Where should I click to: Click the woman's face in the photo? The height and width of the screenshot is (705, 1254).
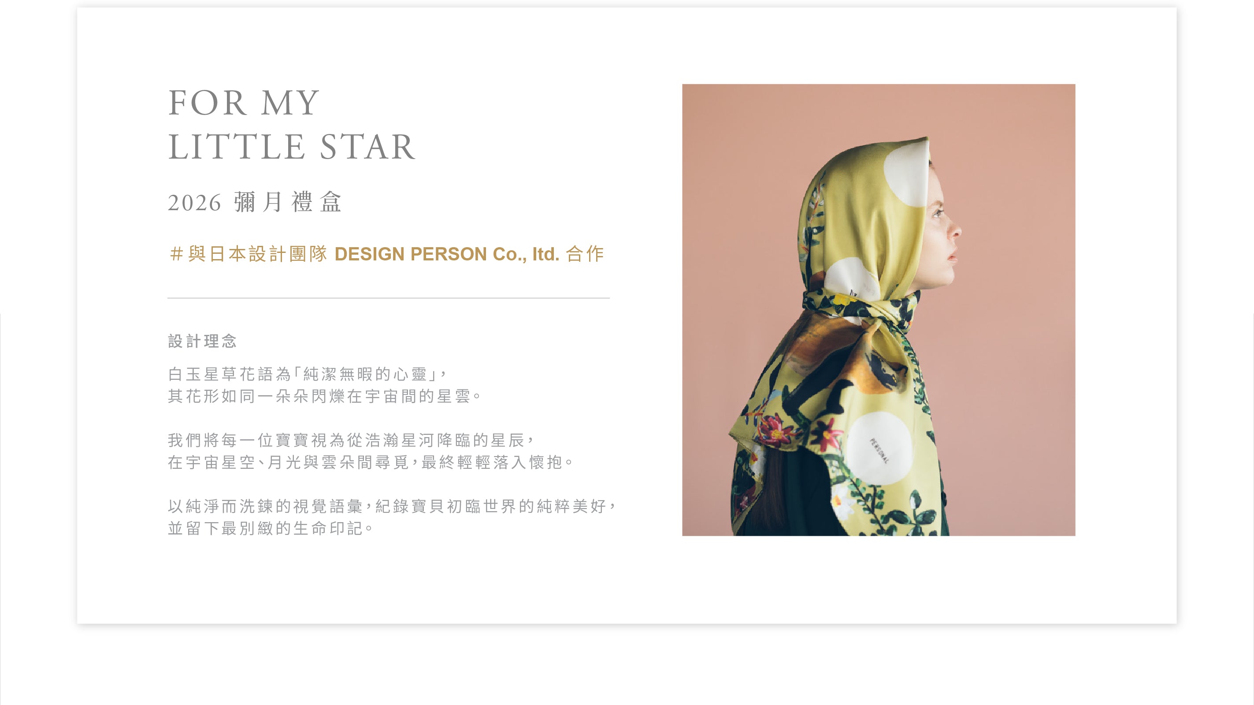[942, 229]
